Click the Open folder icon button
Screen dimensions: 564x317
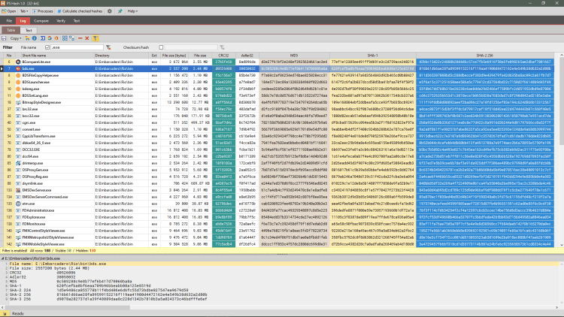(9, 11)
